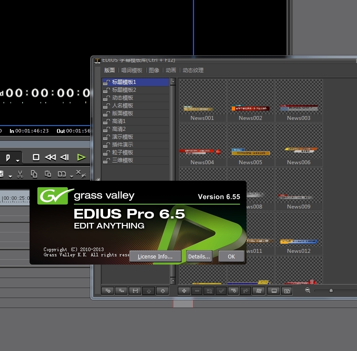Click template settings sliders icon
The height and width of the screenshot is (351, 357).
[259, 291]
